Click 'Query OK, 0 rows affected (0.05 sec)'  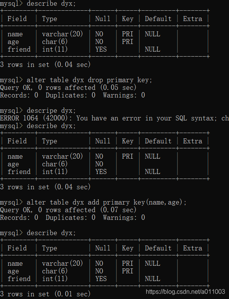click(68, 88)
